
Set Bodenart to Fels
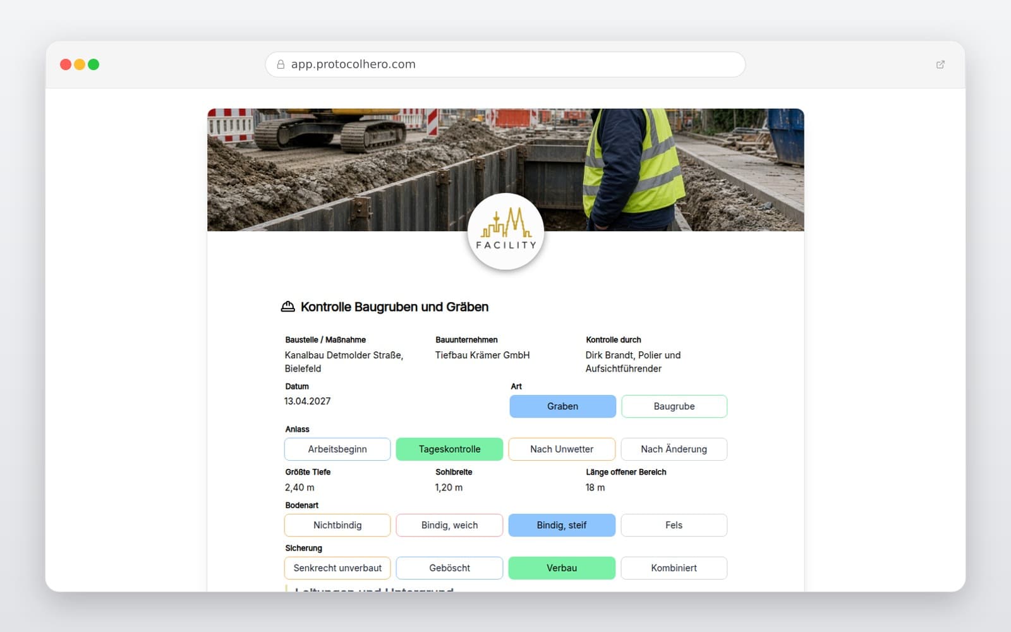[674, 525]
